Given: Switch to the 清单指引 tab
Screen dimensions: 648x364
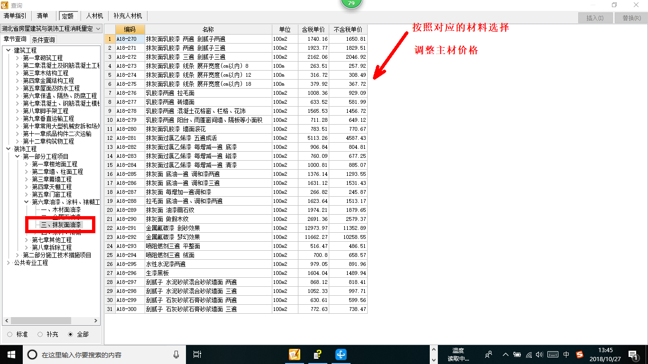Looking at the screenshot, I should point(15,16).
